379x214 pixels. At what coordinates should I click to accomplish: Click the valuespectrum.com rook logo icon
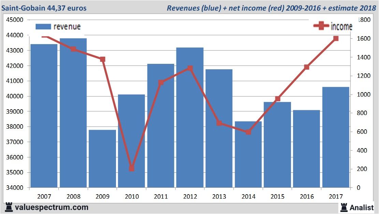(10, 207)
